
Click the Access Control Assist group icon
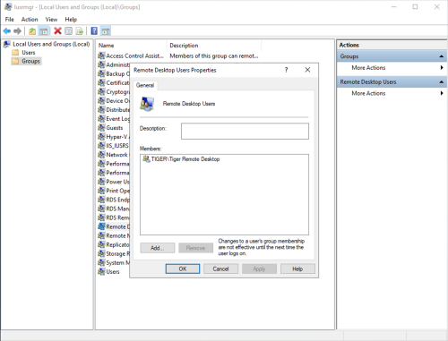click(x=101, y=55)
